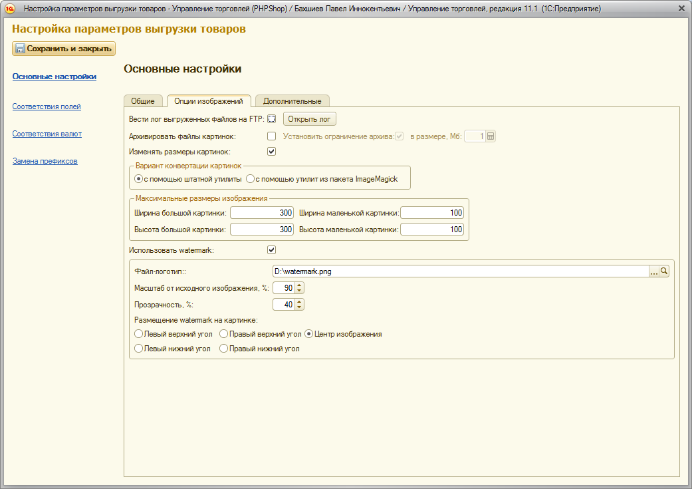Select 'Опции изображений' tab

209,101
